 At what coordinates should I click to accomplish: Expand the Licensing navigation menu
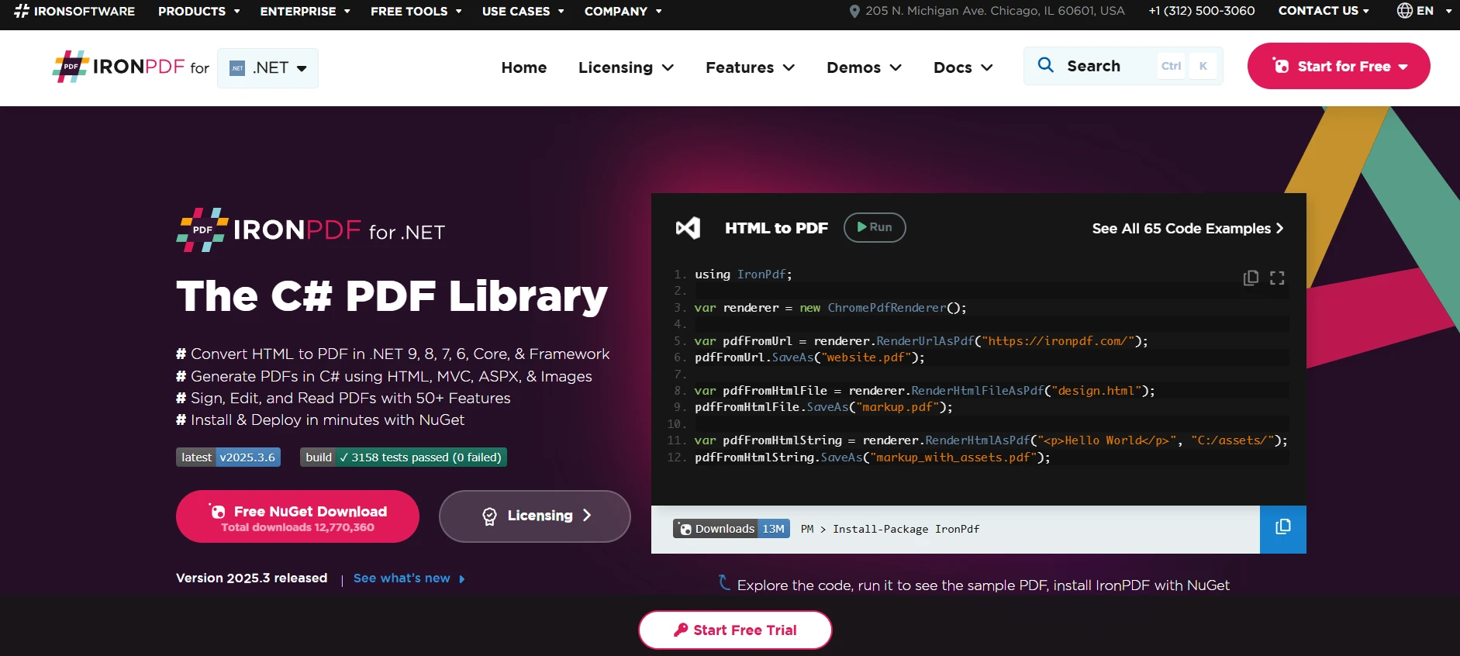click(x=625, y=67)
